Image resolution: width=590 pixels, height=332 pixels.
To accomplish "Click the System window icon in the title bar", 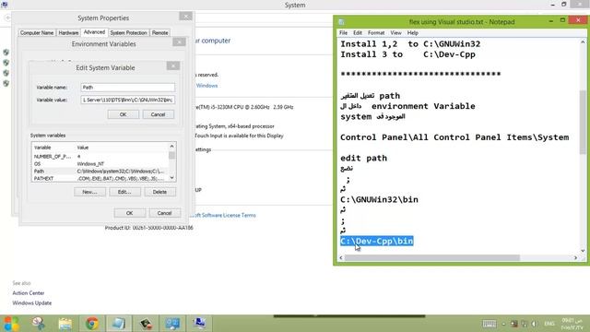I will pyautogui.click(x=5, y=4).
